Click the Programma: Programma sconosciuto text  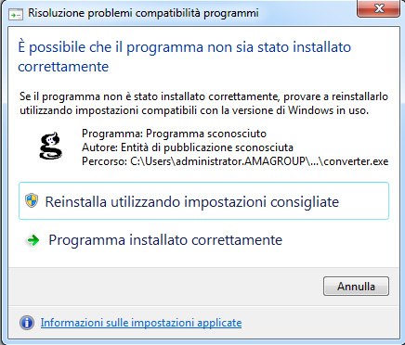(174, 134)
